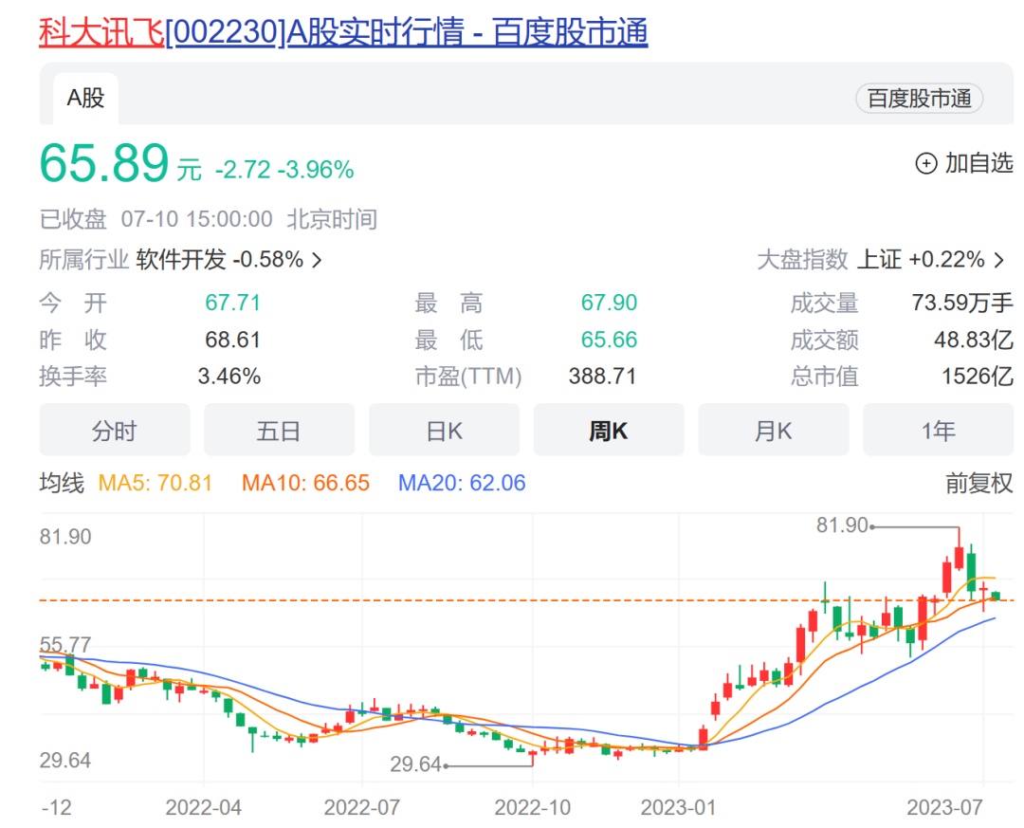This screenshot has width=1024, height=828.
Task: Click the 29.64 low price marker
Action: pos(416,764)
